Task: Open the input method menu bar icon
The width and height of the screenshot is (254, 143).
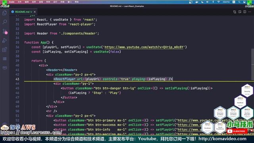Action: coord(234,2)
